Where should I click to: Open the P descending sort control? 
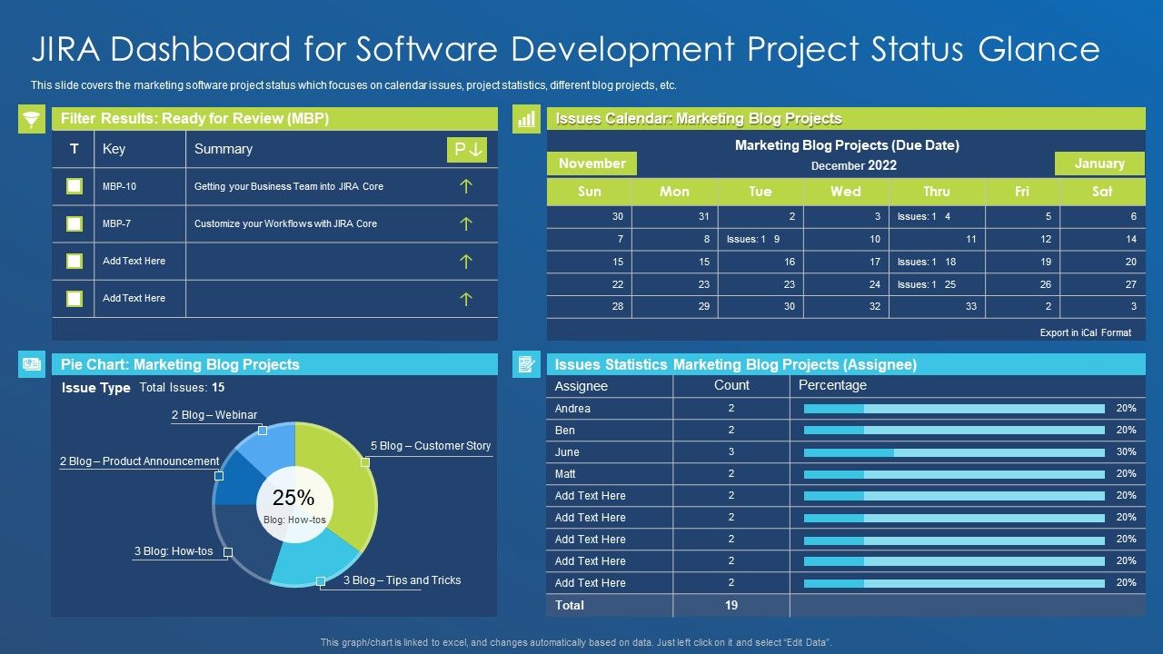(x=467, y=149)
